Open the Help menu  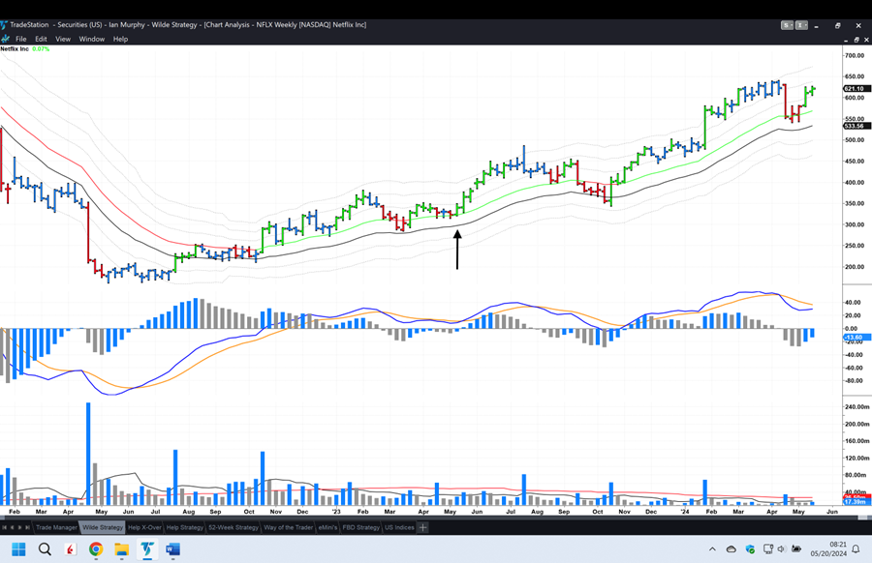[121, 39]
